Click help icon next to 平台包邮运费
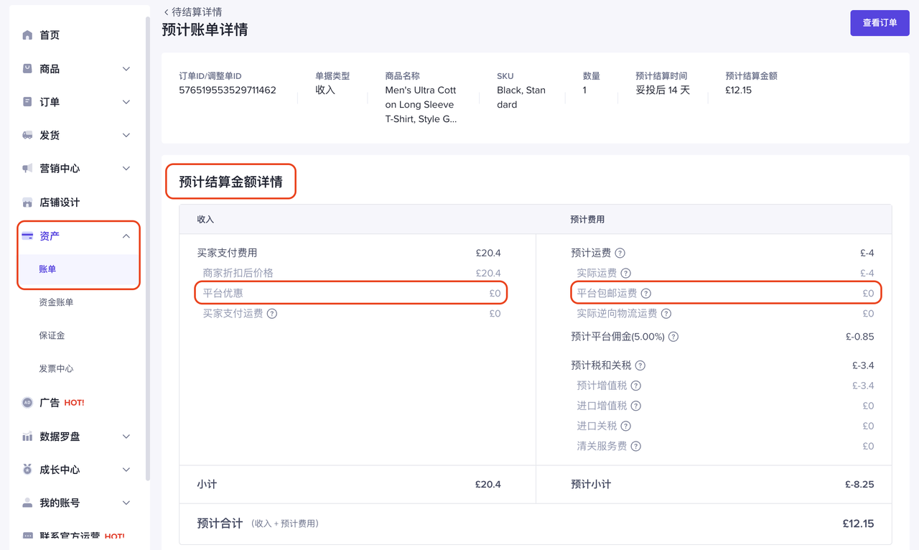 pyautogui.click(x=646, y=294)
